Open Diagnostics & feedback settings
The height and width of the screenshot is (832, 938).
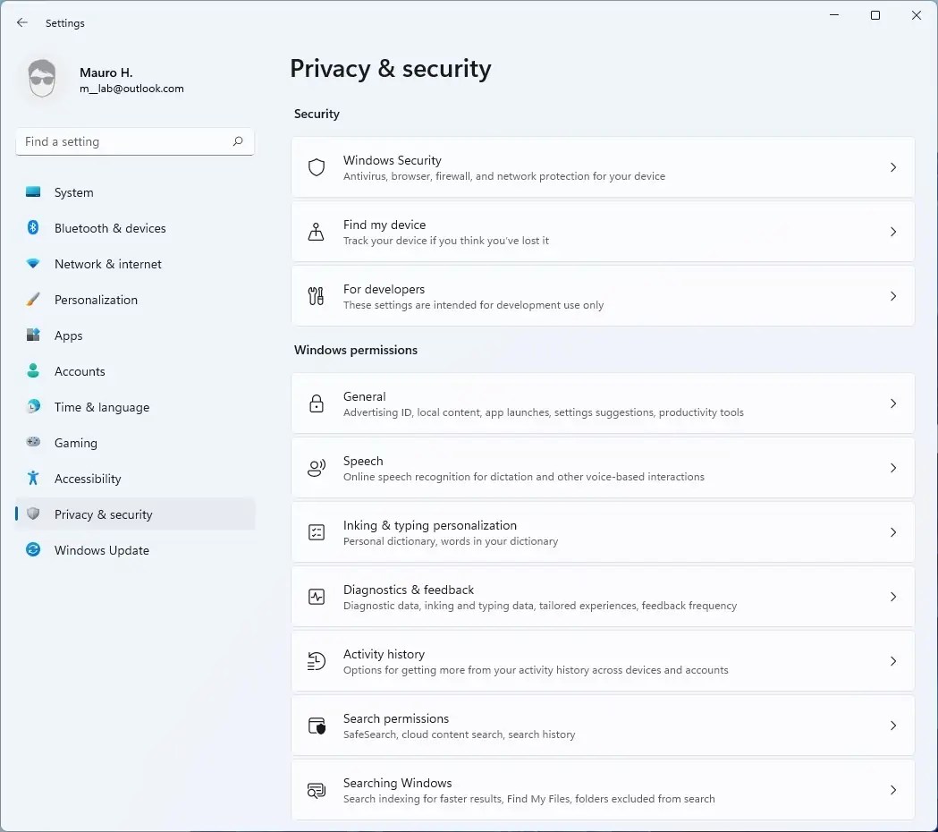point(603,597)
